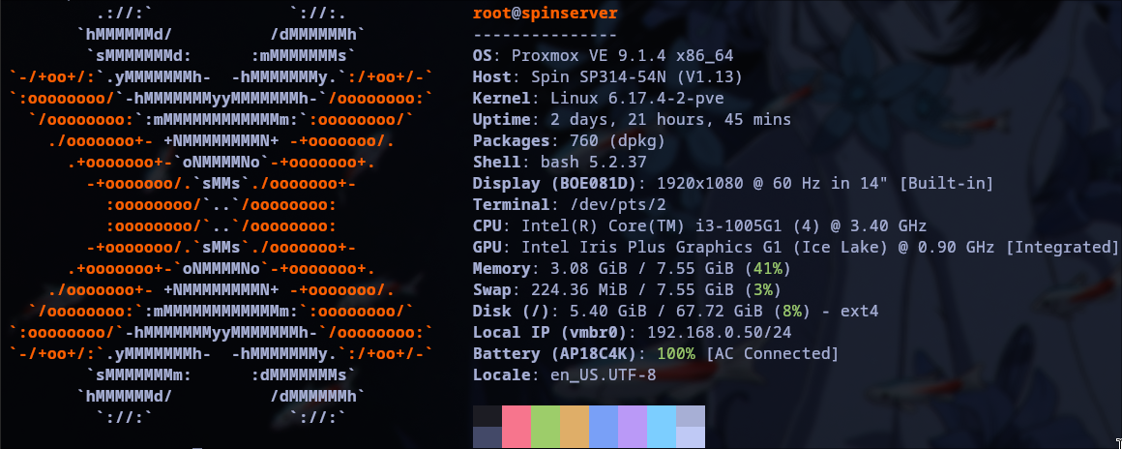Pick the pink color block
Viewport: 1122px width, 449px height.
pos(517,427)
